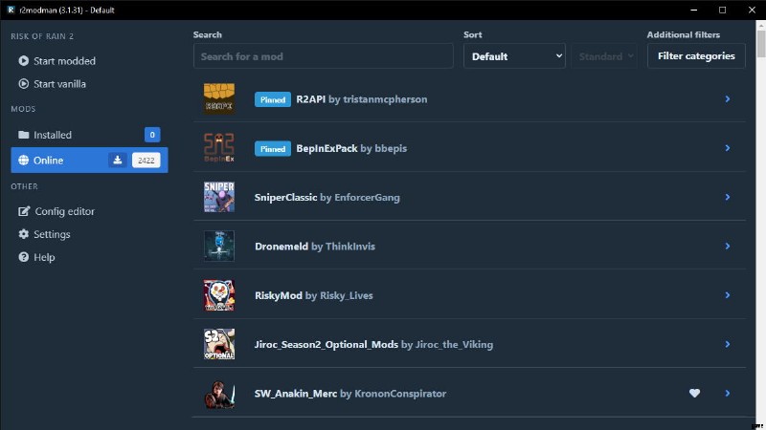Open the Default sort dropdown
Image resolution: width=766 pixels, height=430 pixels.
click(x=514, y=56)
